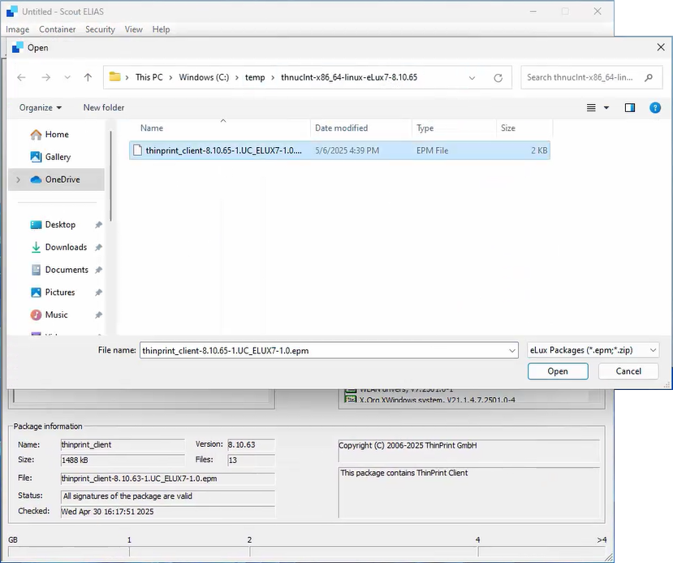
Task: Select Gallery in the navigation pane
Action: [58, 157]
